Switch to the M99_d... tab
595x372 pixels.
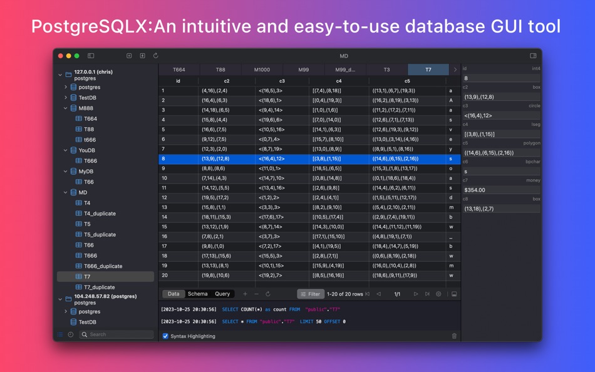[345, 70]
